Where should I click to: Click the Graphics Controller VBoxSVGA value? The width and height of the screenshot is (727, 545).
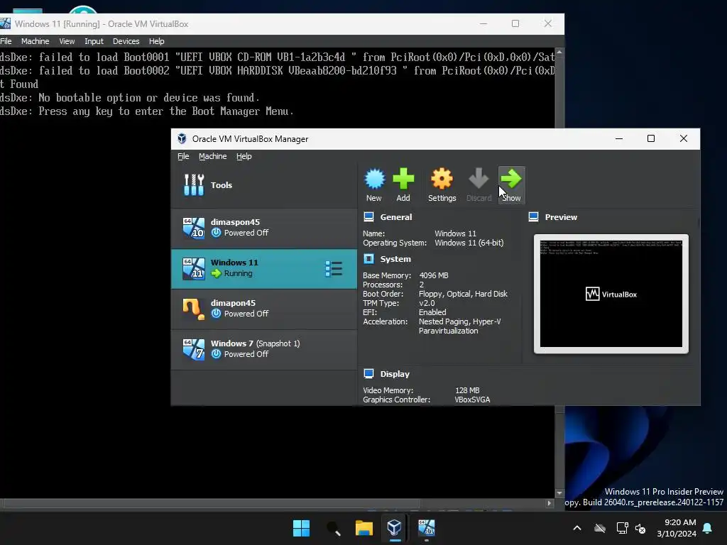[472, 400]
